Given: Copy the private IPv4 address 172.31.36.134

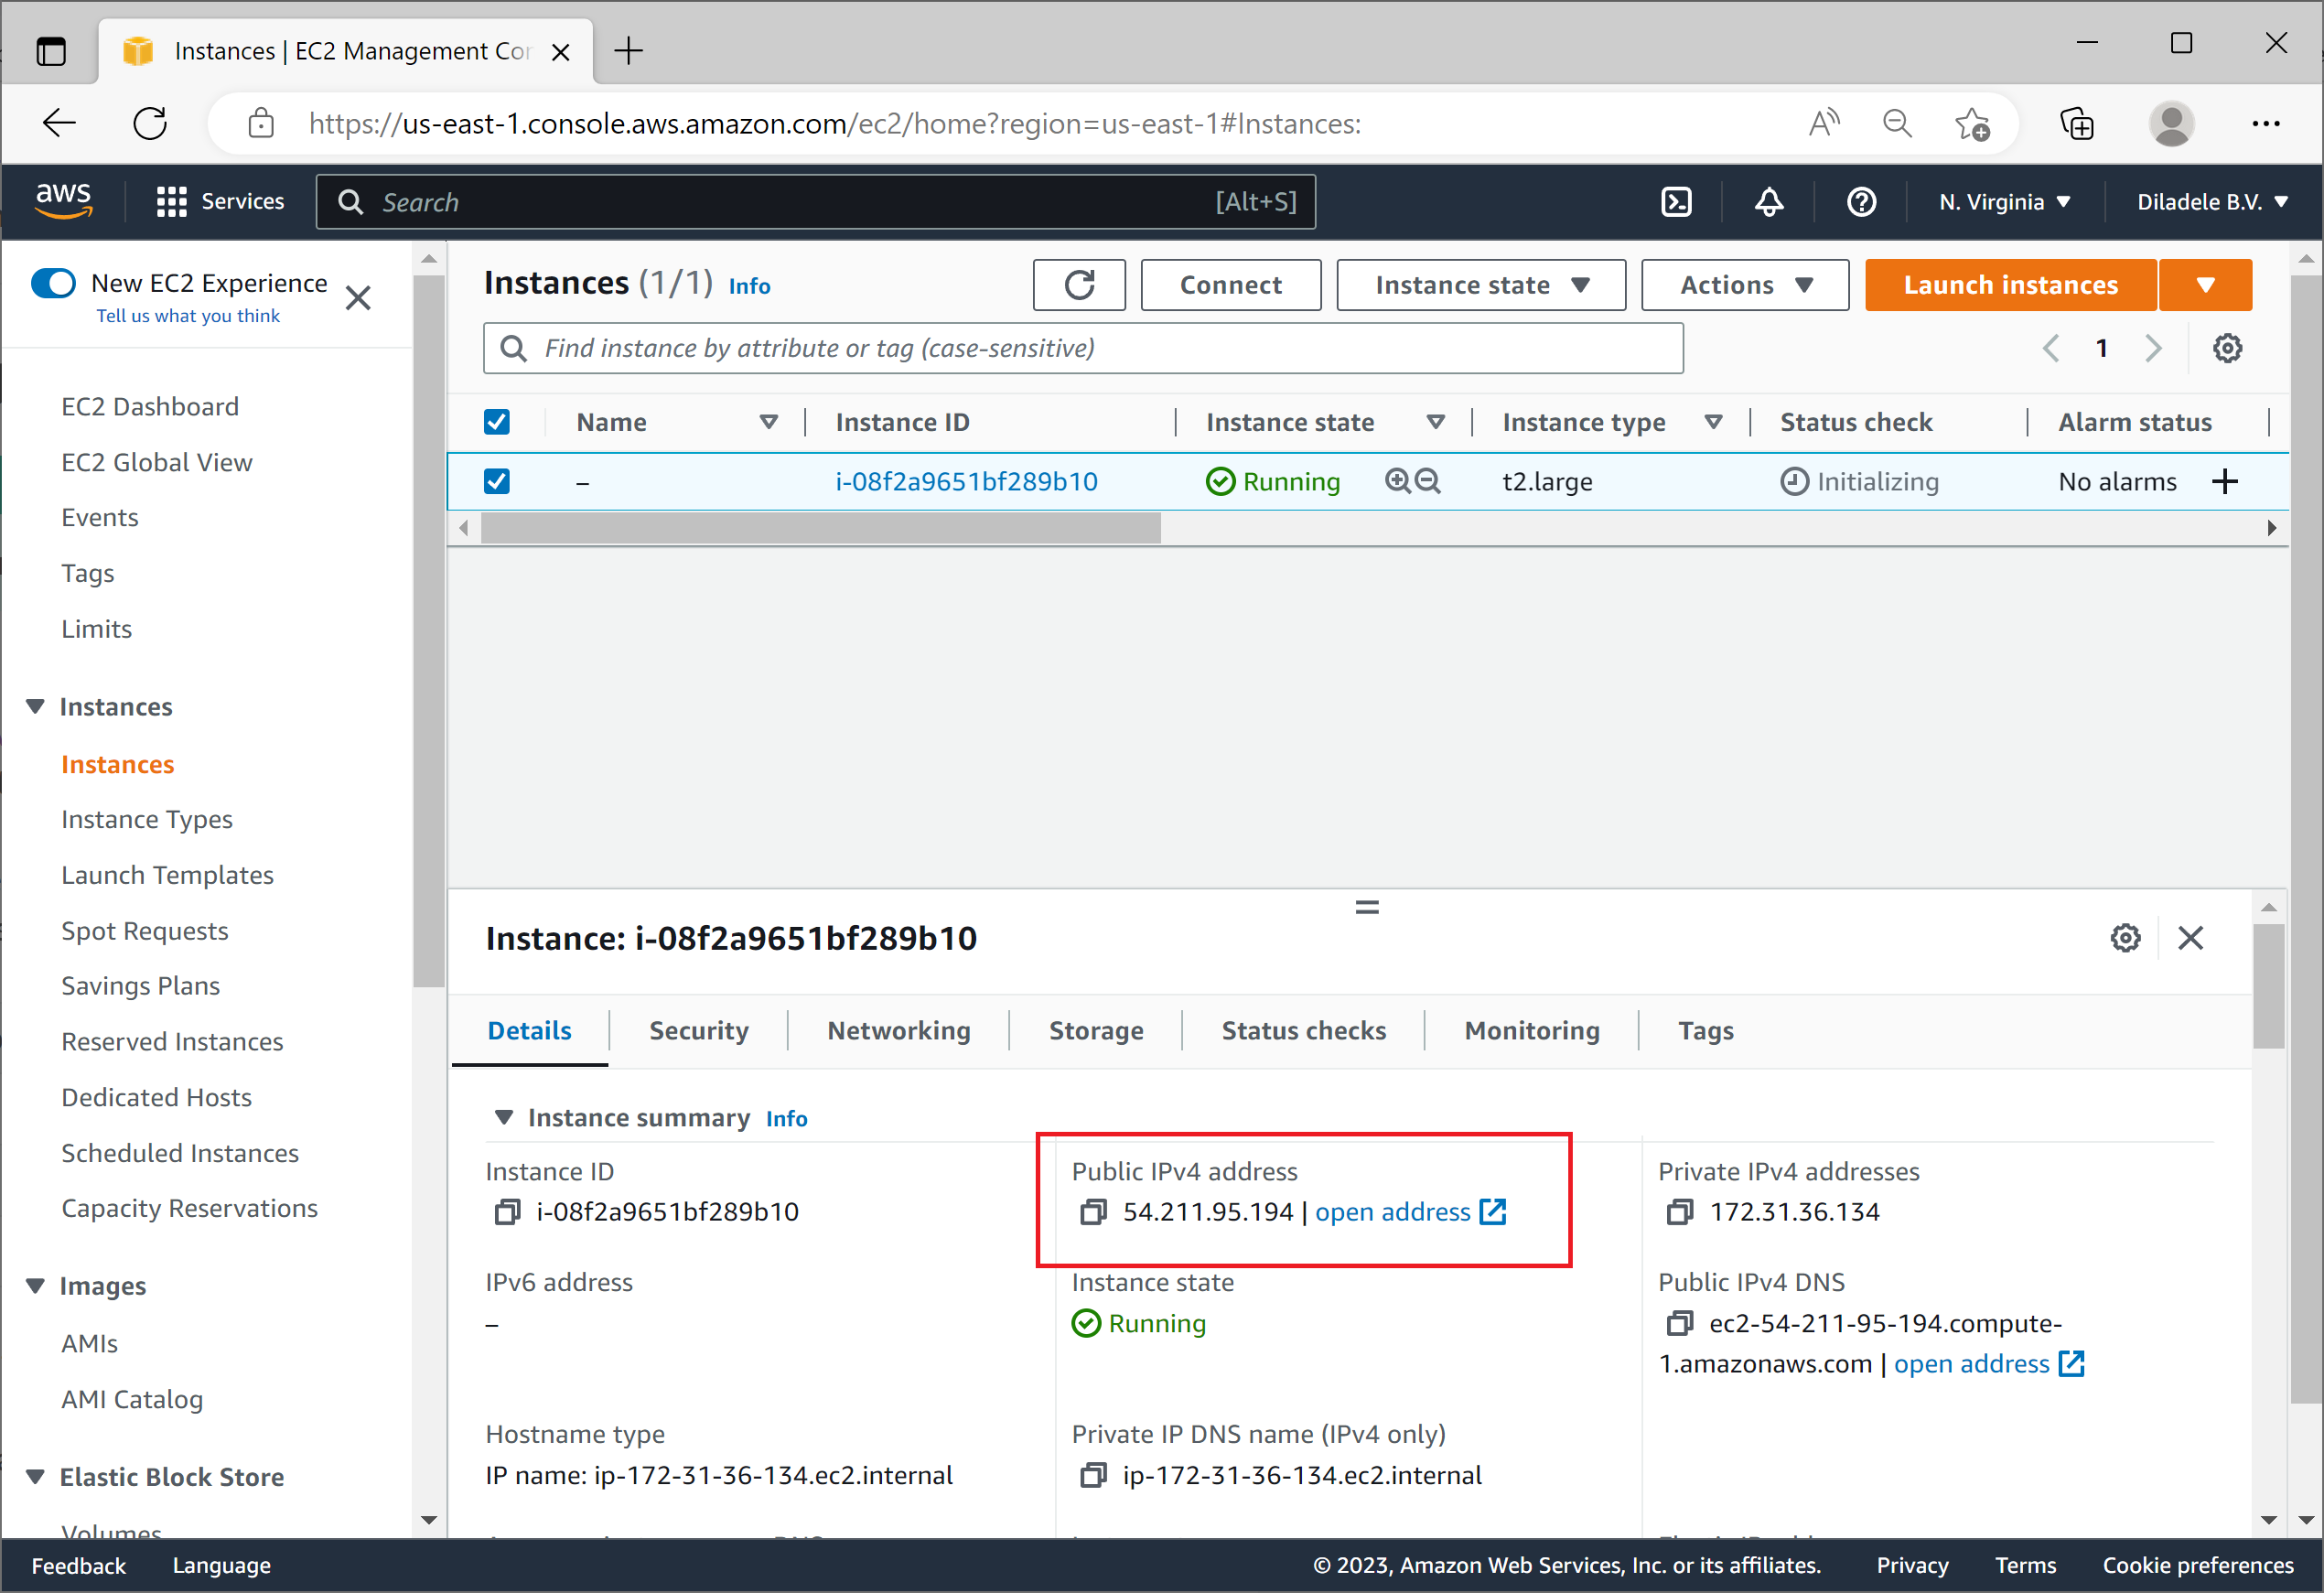Looking at the screenshot, I should 1680,1212.
